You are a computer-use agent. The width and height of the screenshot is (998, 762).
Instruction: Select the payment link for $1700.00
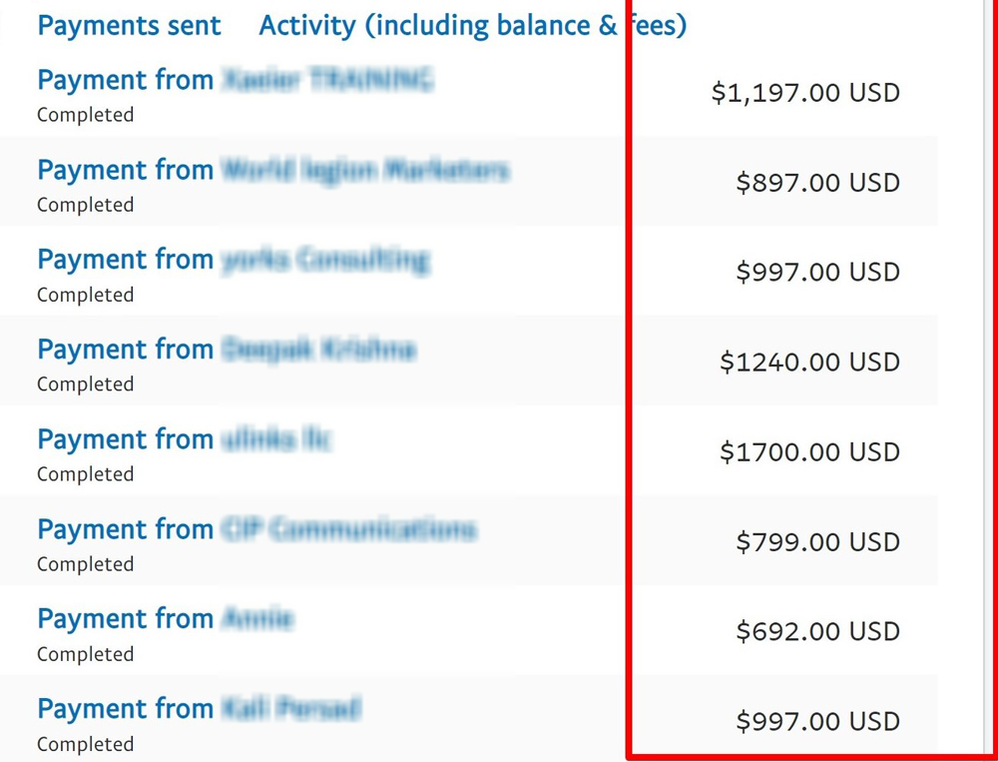185,440
